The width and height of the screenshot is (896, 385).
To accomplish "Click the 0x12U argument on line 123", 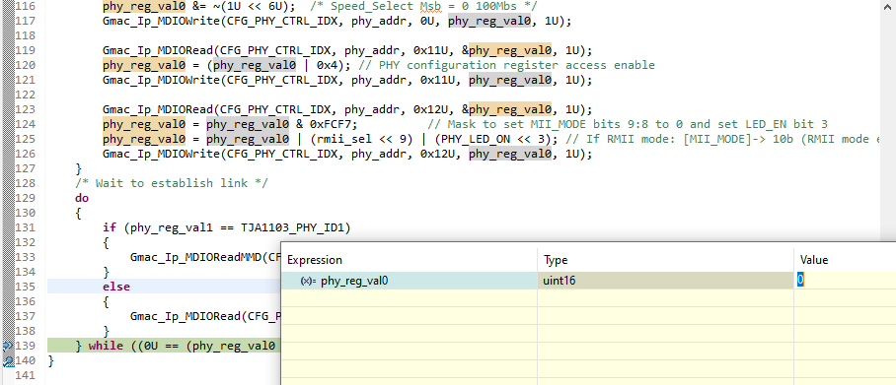I will tap(437, 109).
